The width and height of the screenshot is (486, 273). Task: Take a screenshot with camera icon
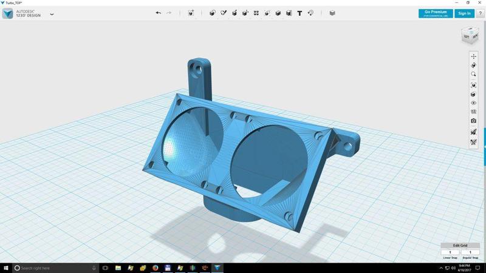tap(473, 121)
